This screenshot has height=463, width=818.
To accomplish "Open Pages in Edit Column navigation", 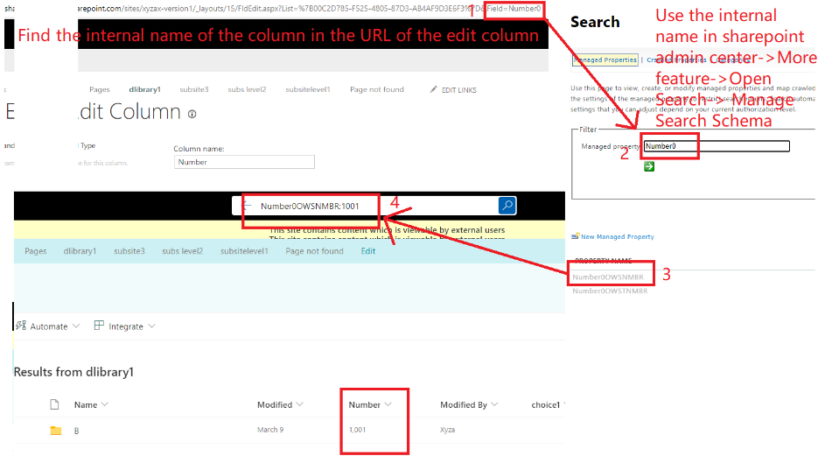I will tap(99, 90).
